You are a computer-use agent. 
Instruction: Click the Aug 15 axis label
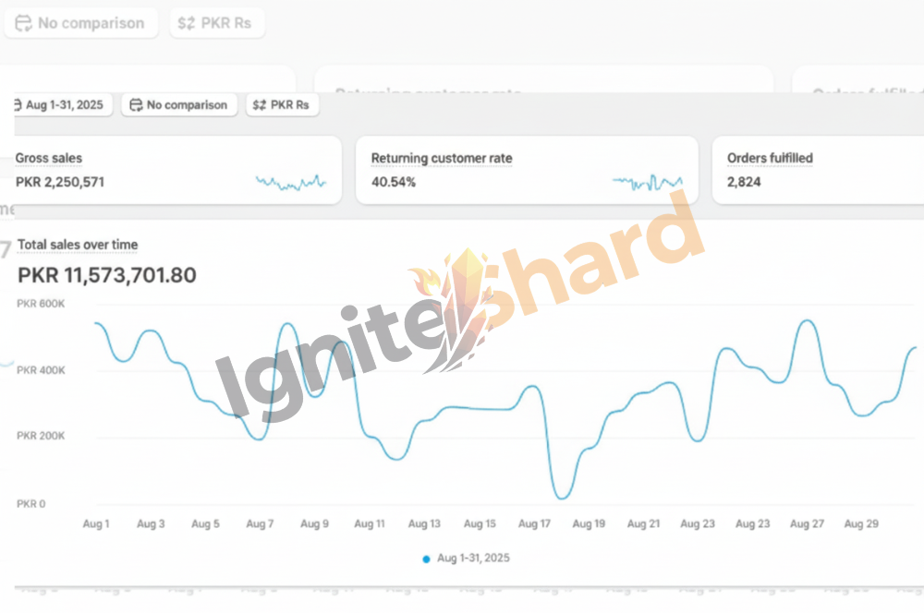pos(480,523)
